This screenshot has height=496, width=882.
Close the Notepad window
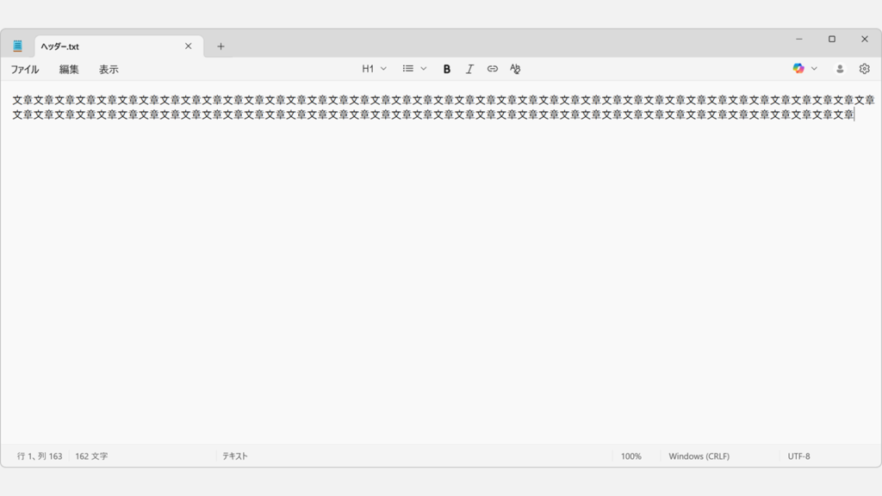[865, 40]
